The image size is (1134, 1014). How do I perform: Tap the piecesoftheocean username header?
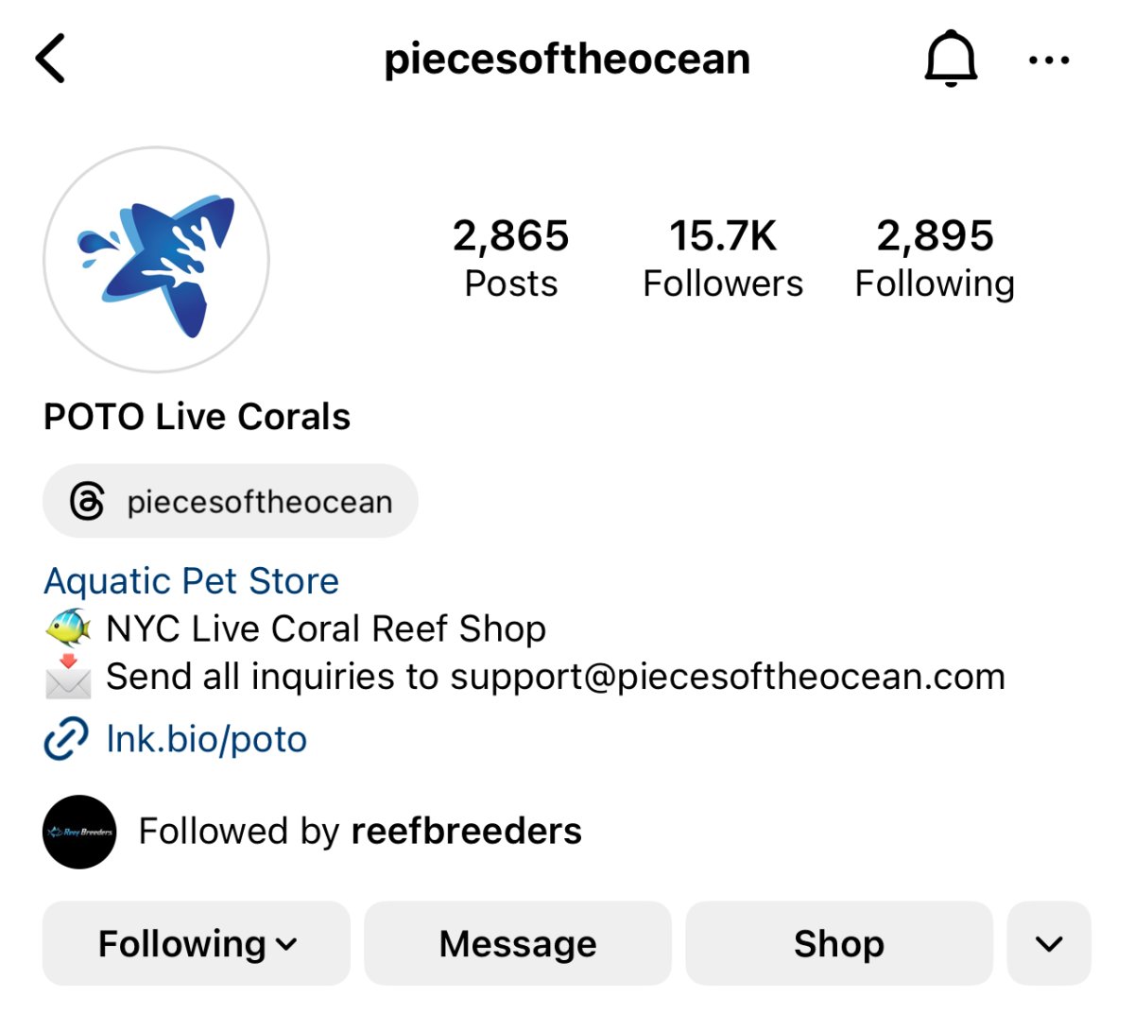coord(567,60)
